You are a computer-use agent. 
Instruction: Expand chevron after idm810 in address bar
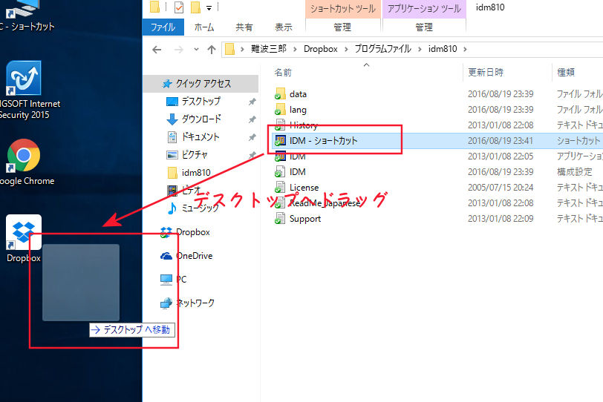tap(466, 49)
